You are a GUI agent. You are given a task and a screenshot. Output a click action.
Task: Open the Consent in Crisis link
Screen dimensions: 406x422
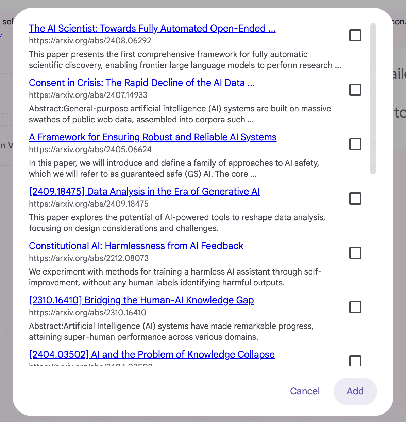142,83
